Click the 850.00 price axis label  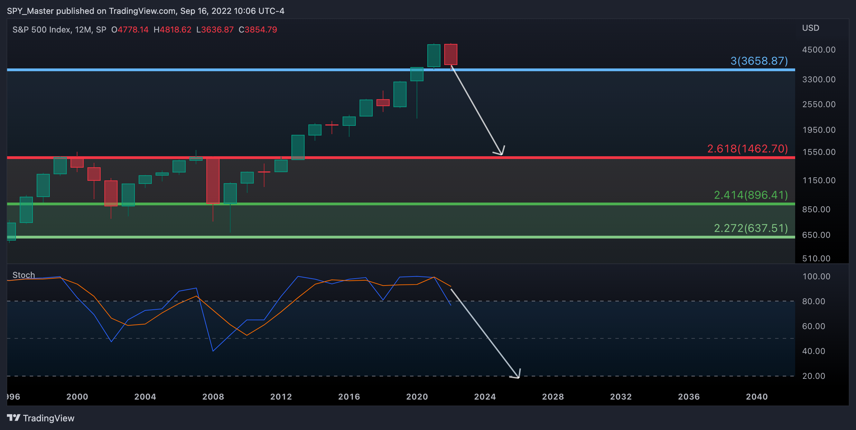tap(816, 209)
